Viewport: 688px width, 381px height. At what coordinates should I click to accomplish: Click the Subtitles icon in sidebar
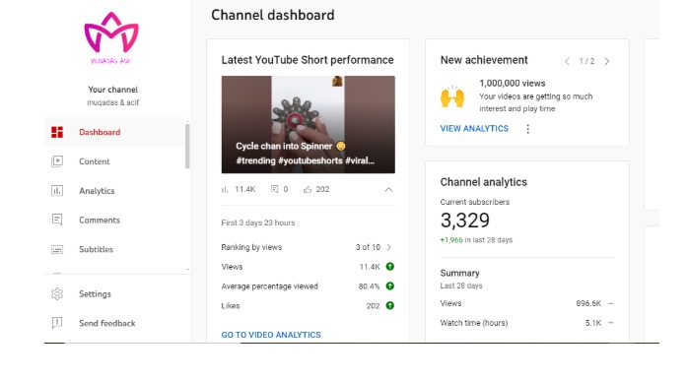coord(57,249)
